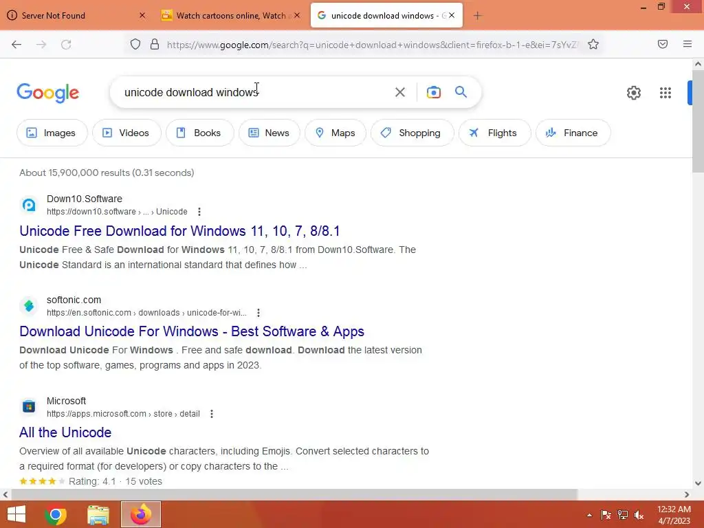Open network tray icon
Image resolution: width=704 pixels, height=528 pixels.
(623, 515)
